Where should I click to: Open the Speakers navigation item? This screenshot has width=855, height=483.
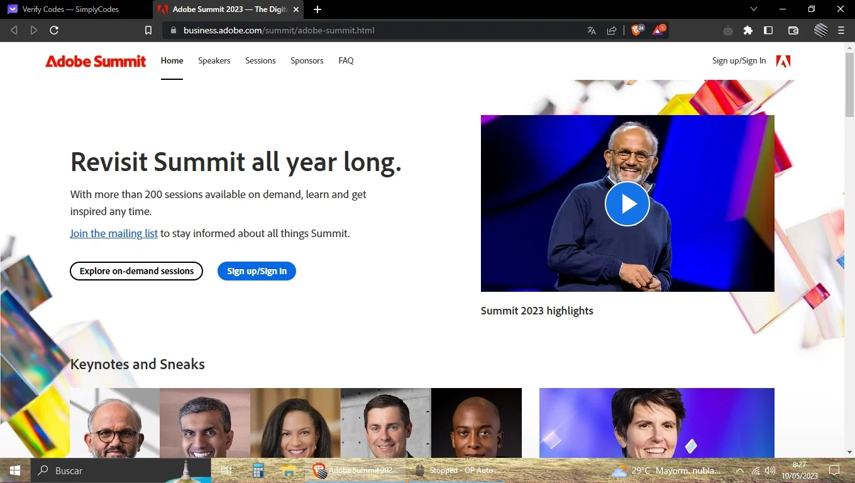[214, 60]
